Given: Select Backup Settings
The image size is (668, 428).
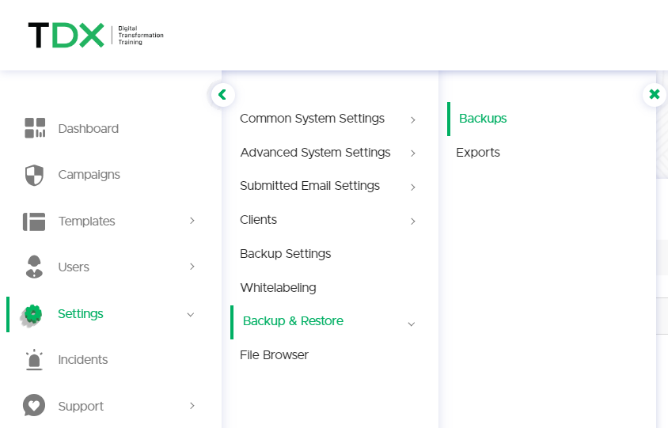Looking at the screenshot, I should pyautogui.click(x=286, y=254).
